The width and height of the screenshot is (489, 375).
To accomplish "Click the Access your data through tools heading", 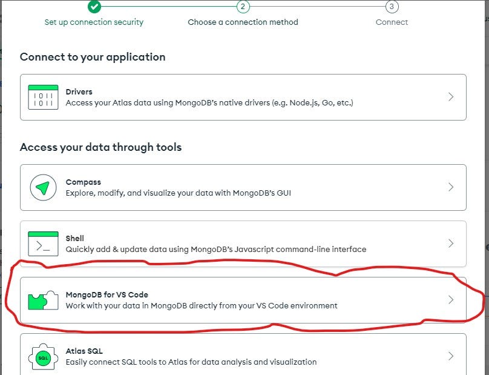I will (100, 147).
